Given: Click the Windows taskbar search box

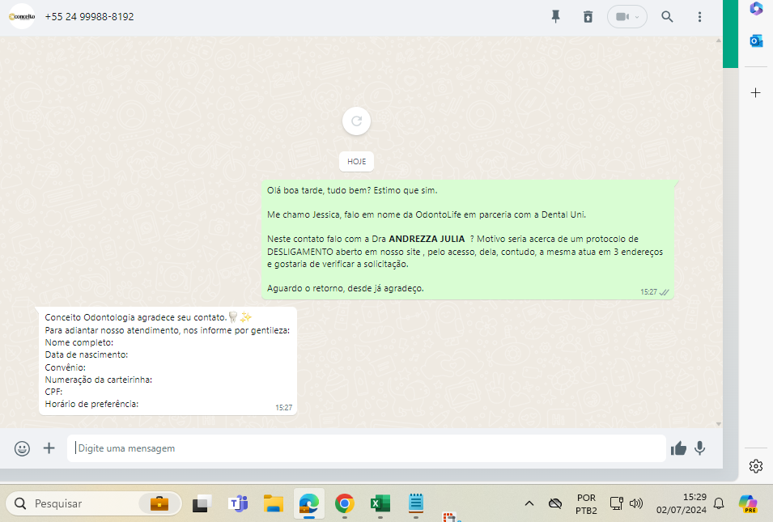Looking at the screenshot, I should [94, 503].
